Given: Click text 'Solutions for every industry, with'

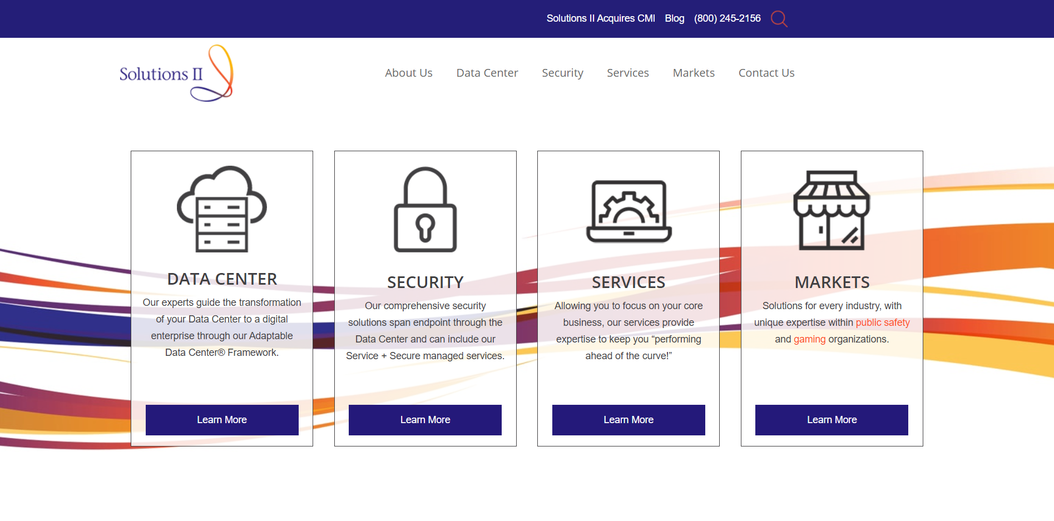Looking at the screenshot, I should 832,306.
